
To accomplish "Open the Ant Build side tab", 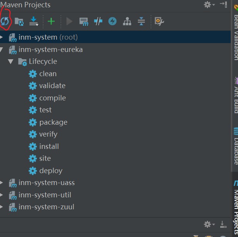I will [236, 95].
